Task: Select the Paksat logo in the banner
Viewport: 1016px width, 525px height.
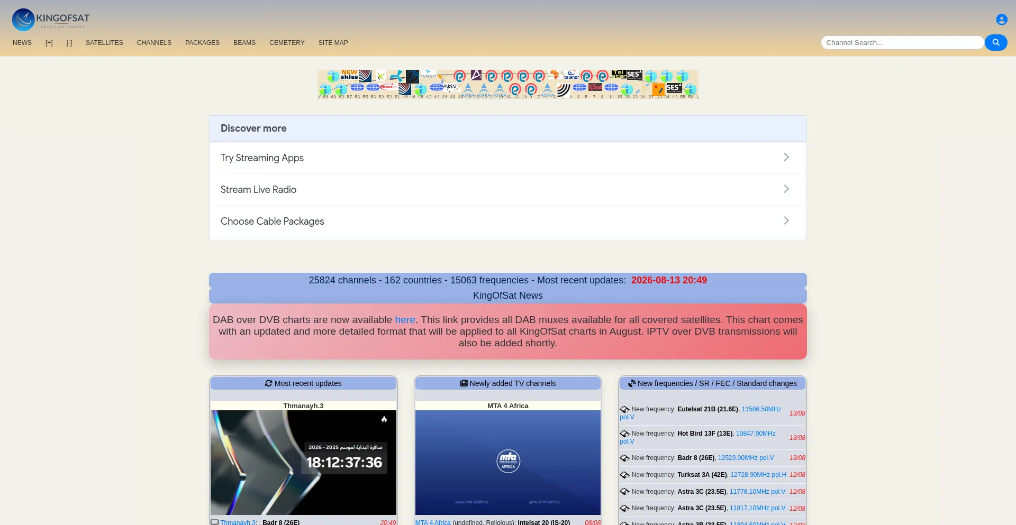Action: 451,87
